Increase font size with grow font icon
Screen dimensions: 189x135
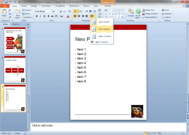pyautogui.click(x=61, y=11)
